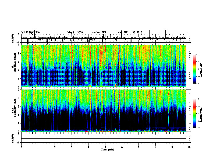Click the "start UT = 20:50:0" text
Image resolution: width=213 pixels, height=165 pixels.
[130, 32]
